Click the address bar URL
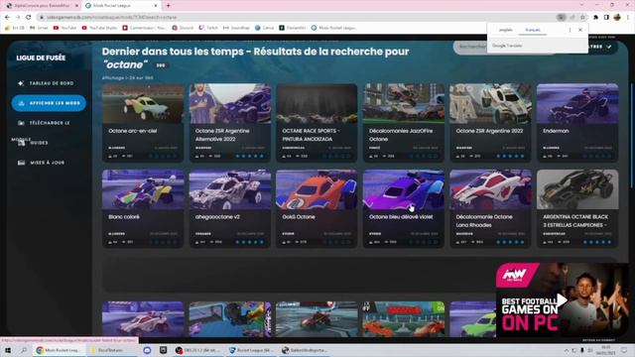 click(x=111, y=18)
